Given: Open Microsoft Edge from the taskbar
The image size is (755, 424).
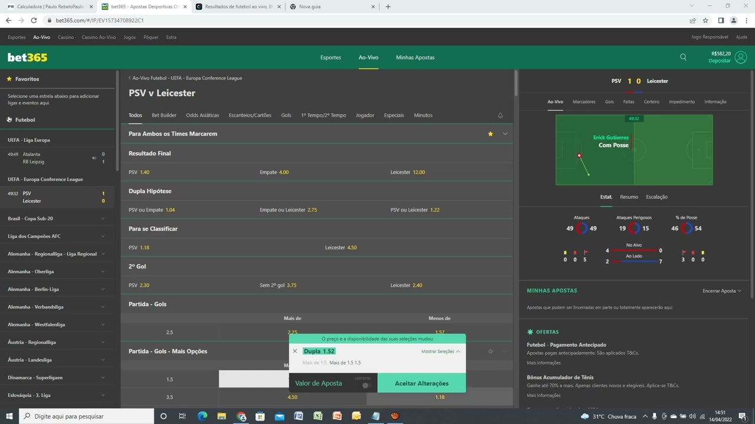Looking at the screenshot, I should [202, 416].
